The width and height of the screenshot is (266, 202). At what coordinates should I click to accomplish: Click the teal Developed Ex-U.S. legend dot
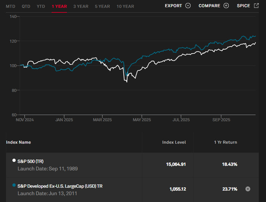pyautogui.click(x=14, y=185)
